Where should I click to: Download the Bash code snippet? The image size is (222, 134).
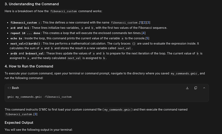(x=187, y=88)
